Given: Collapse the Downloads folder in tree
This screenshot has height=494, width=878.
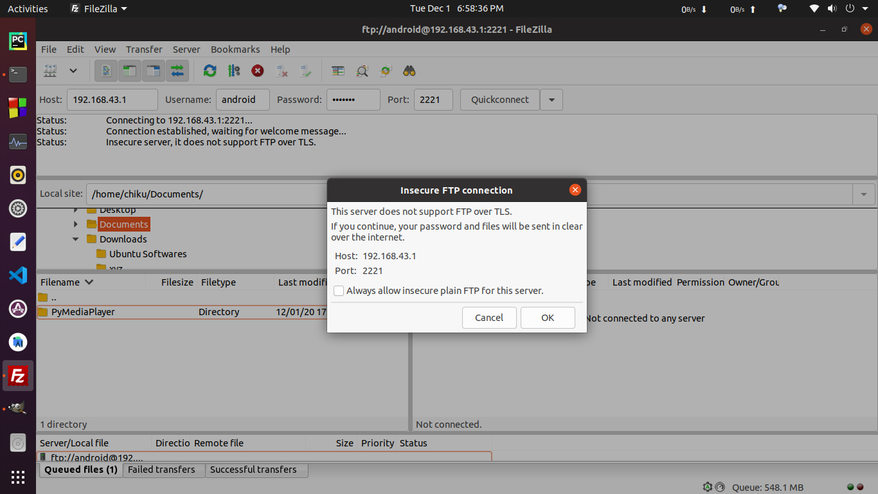Looking at the screenshot, I should 76,239.
